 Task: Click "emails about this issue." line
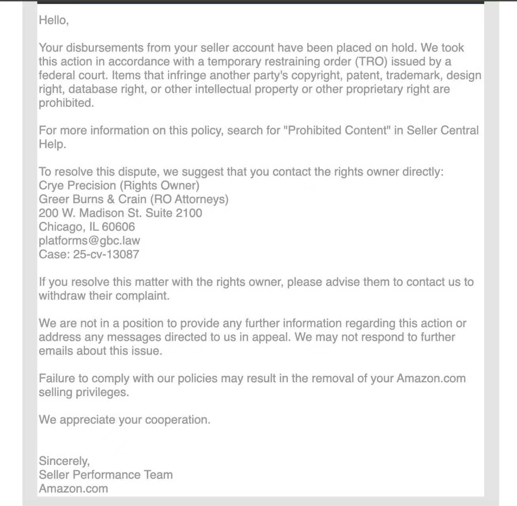[x=100, y=351]
